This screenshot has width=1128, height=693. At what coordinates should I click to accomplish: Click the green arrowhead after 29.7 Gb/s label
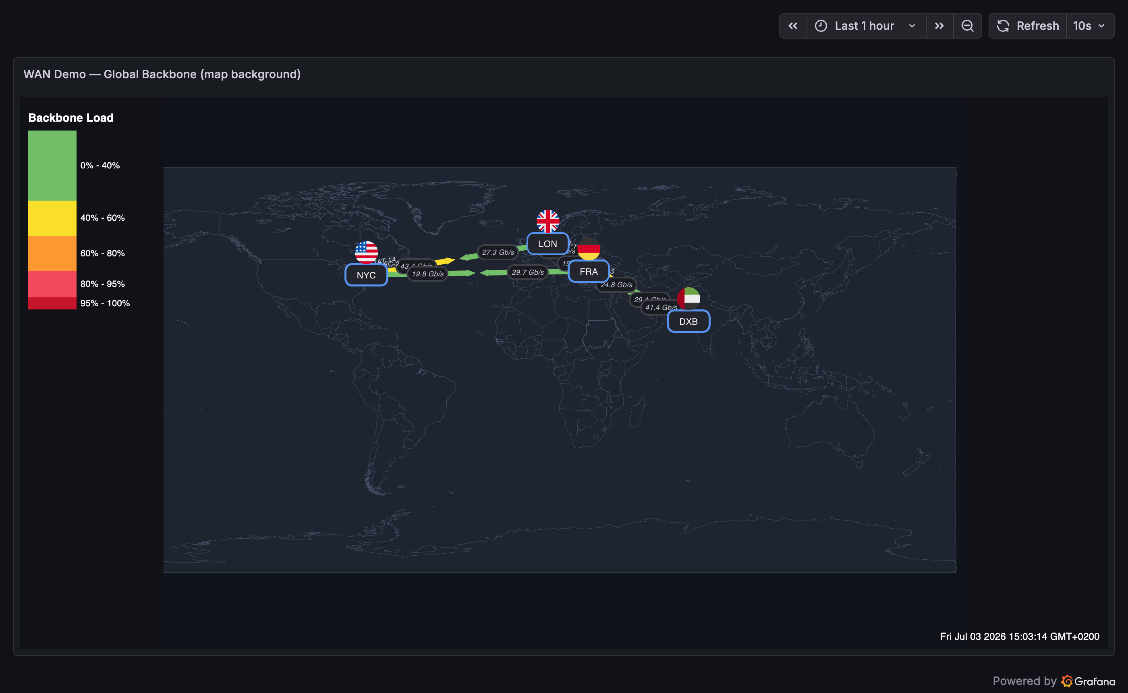tap(485, 273)
